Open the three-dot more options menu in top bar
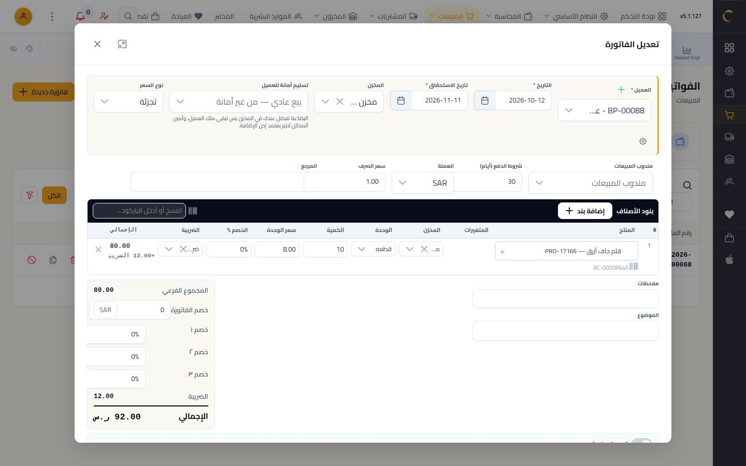Image resolution: width=746 pixels, height=466 pixels. coord(52,17)
